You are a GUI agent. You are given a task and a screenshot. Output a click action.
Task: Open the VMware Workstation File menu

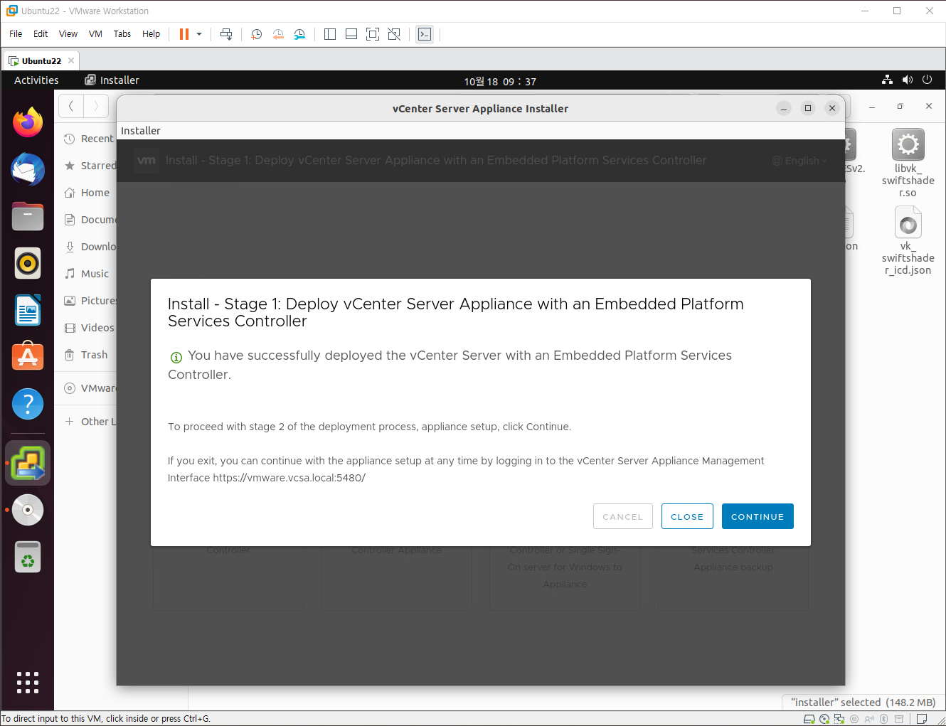click(x=16, y=33)
